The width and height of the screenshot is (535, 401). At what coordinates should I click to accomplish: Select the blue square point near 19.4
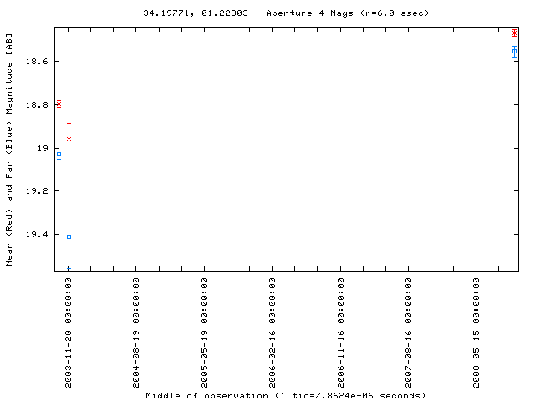pyautogui.click(x=69, y=236)
